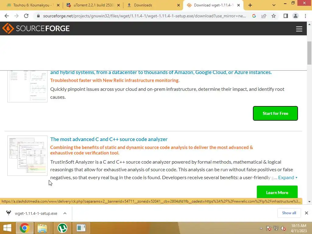Click the address bar URL field
The height and width of the screenshot is (234, 312).
coord(144,16)
